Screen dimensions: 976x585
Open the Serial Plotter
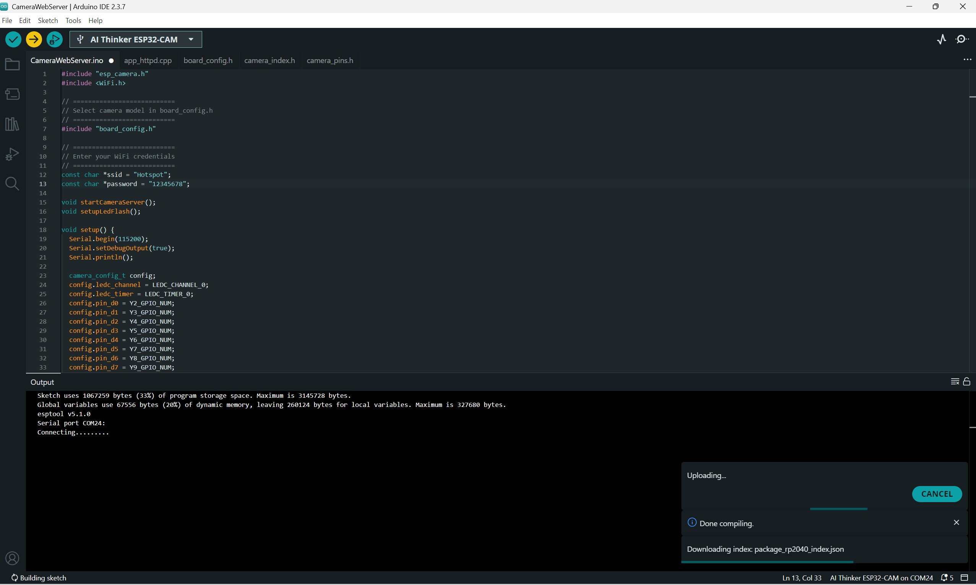[x=941, y=39]
